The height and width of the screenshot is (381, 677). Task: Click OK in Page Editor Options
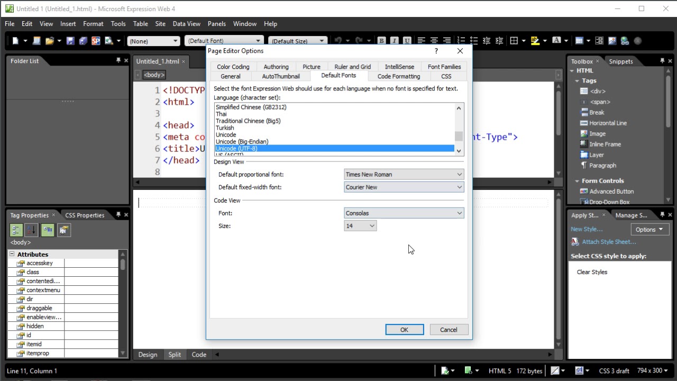coord(405,330)
